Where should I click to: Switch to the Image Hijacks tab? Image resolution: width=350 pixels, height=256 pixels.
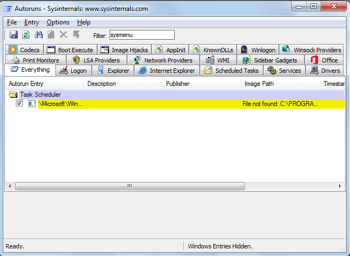(124, 49)
